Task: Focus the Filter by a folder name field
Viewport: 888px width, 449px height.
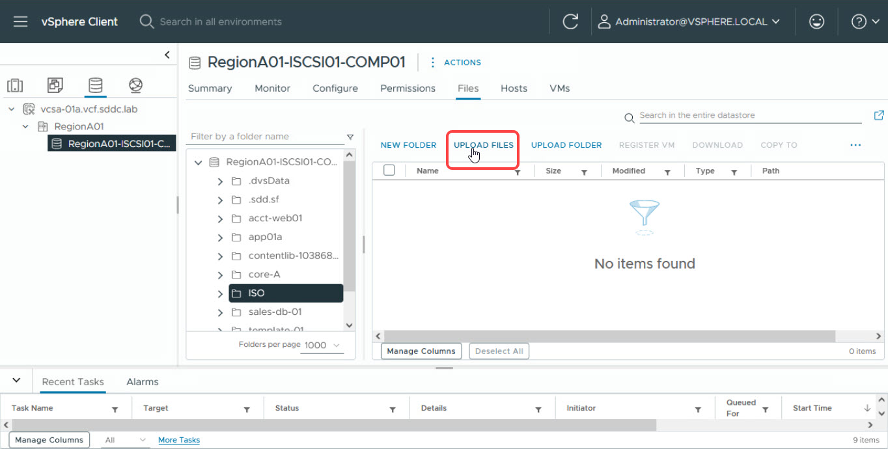Action: pyautogui.click(x=267, y=137)
